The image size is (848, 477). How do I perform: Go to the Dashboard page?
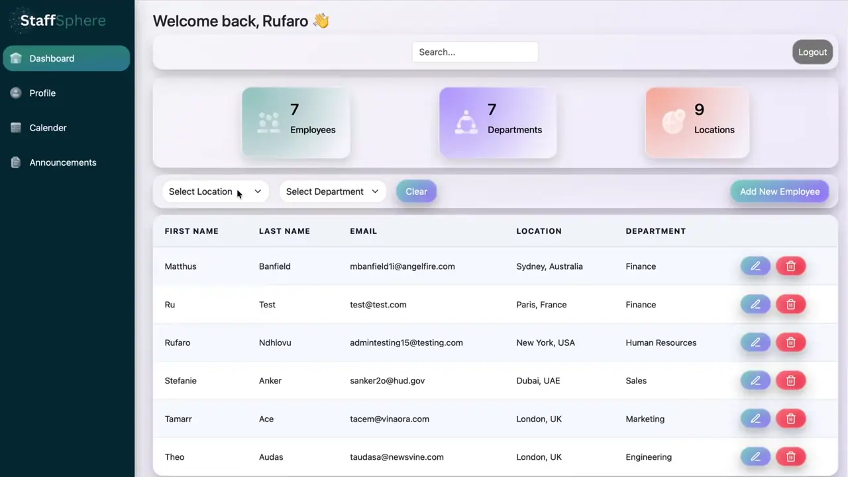tap(66, 58)
